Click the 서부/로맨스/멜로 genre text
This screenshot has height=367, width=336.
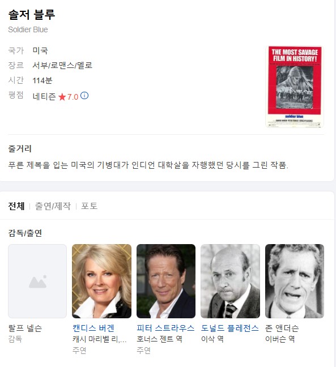coord(62,65)
